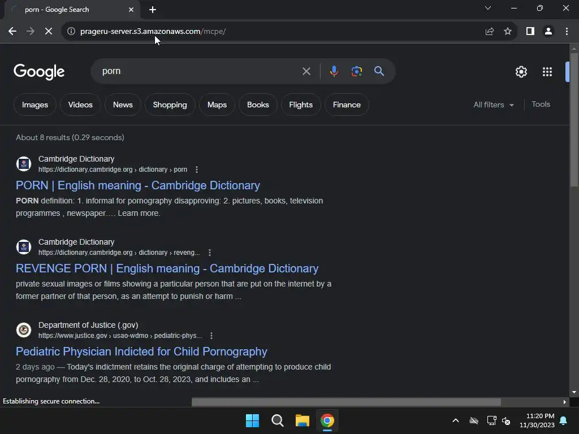Screen dimensions: 579x434
Task: Show hidden system tray icons
Action: [x=456, y=420]
